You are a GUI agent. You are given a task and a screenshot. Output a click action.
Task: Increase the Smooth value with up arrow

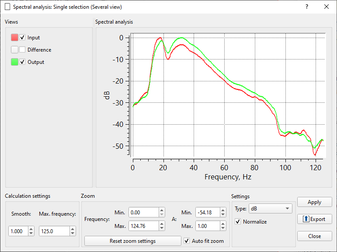[31, 228]
